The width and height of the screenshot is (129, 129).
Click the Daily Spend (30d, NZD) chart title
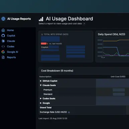[112, 34]
